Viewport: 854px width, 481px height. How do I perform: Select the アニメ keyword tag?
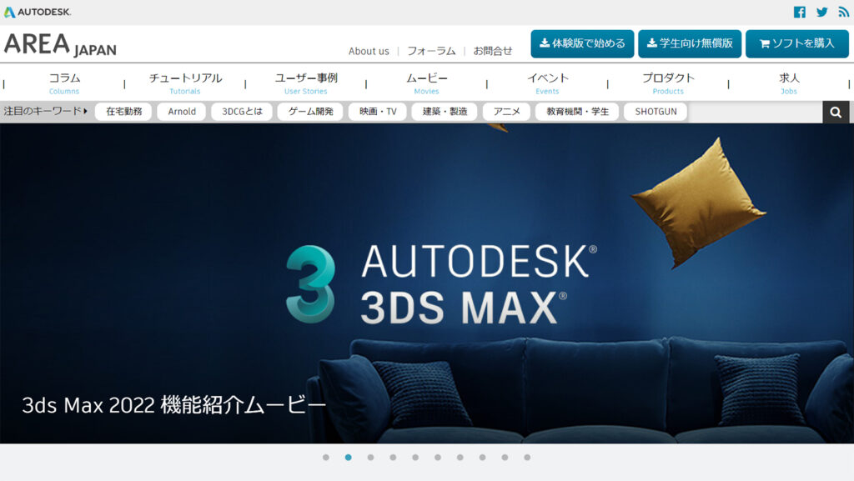(506, 112)
